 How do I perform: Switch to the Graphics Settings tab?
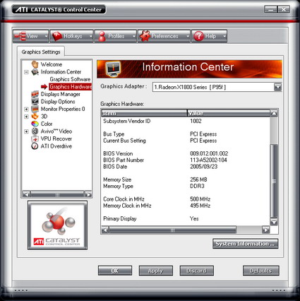(x=41, y=52)
